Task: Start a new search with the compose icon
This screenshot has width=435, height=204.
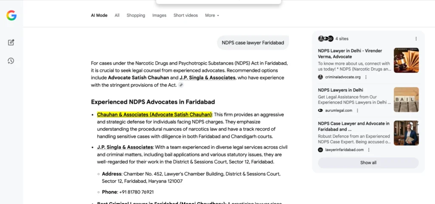Action: [11, 42]
